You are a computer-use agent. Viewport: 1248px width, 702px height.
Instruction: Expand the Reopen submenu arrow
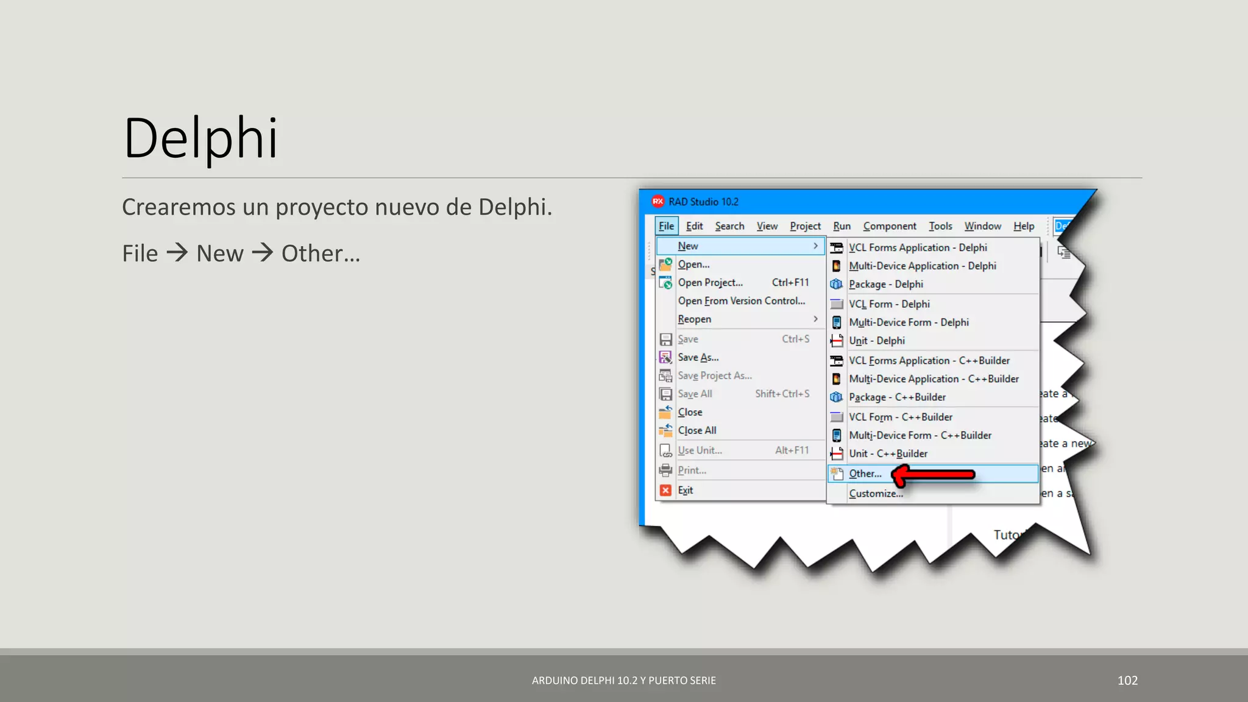[x=815, y=319]
